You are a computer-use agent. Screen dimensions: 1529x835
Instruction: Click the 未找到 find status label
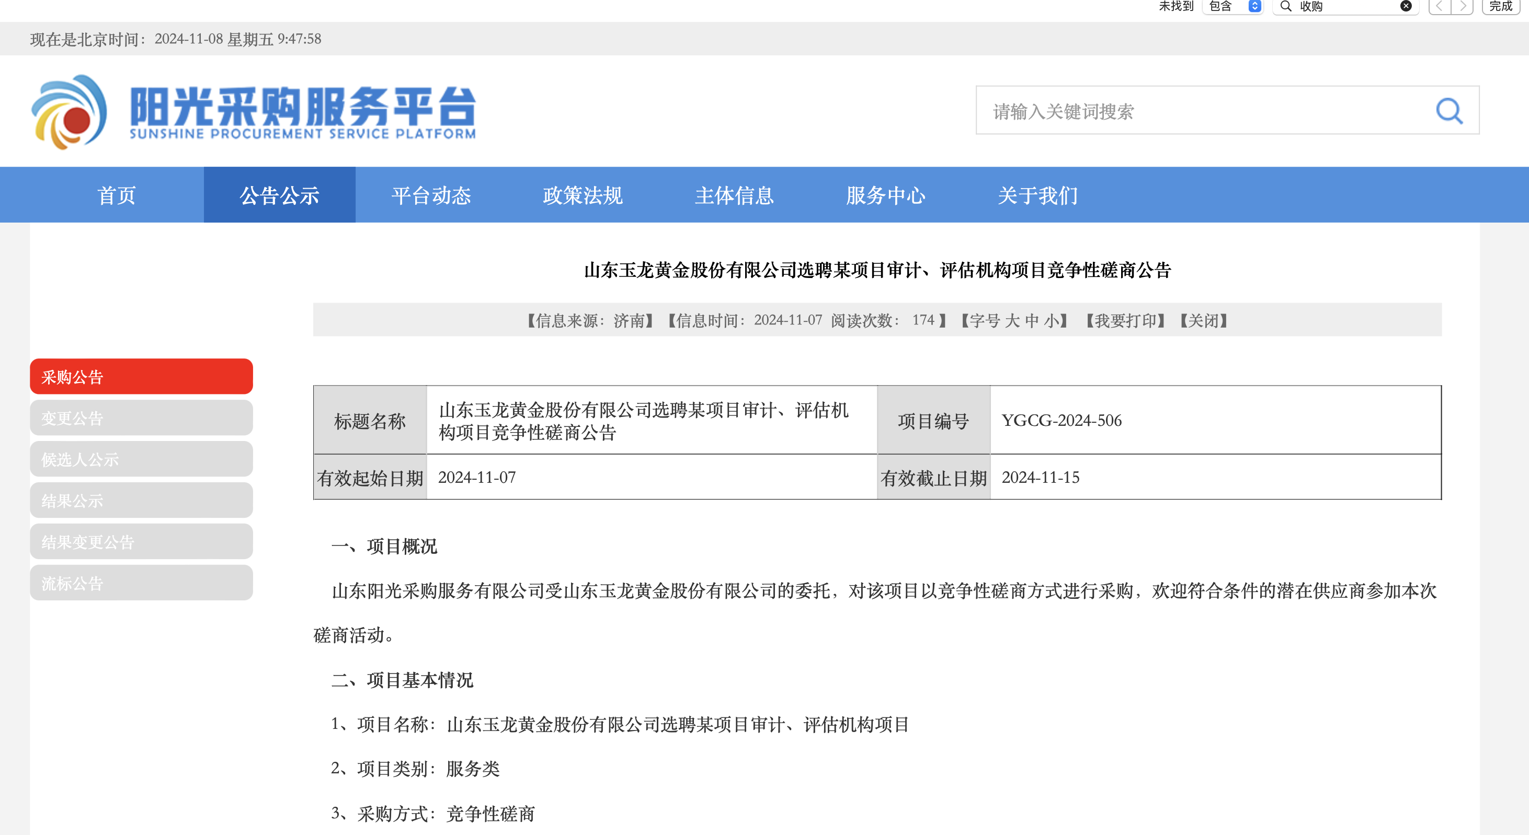tap(1176, 6)
